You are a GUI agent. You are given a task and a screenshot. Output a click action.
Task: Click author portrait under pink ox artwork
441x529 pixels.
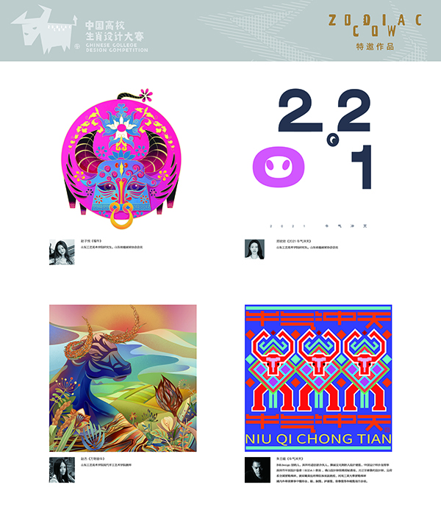coord(62,252)
